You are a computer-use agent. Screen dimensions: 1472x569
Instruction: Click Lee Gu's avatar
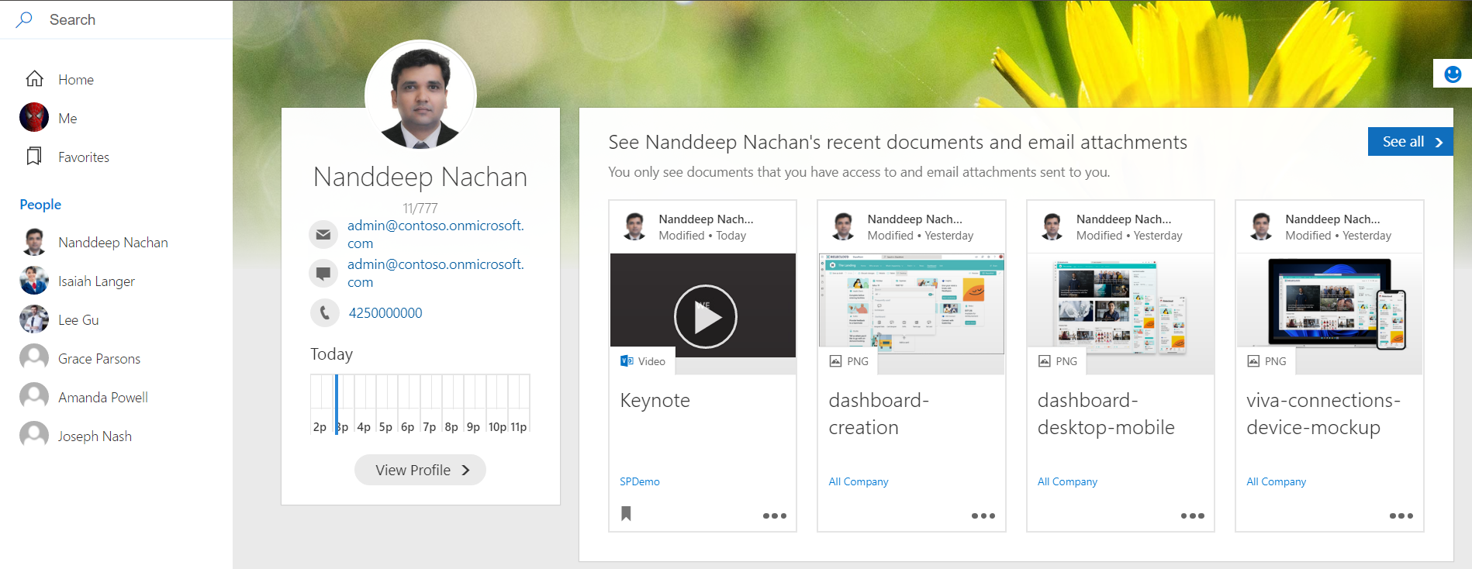[x=34, y=319]
